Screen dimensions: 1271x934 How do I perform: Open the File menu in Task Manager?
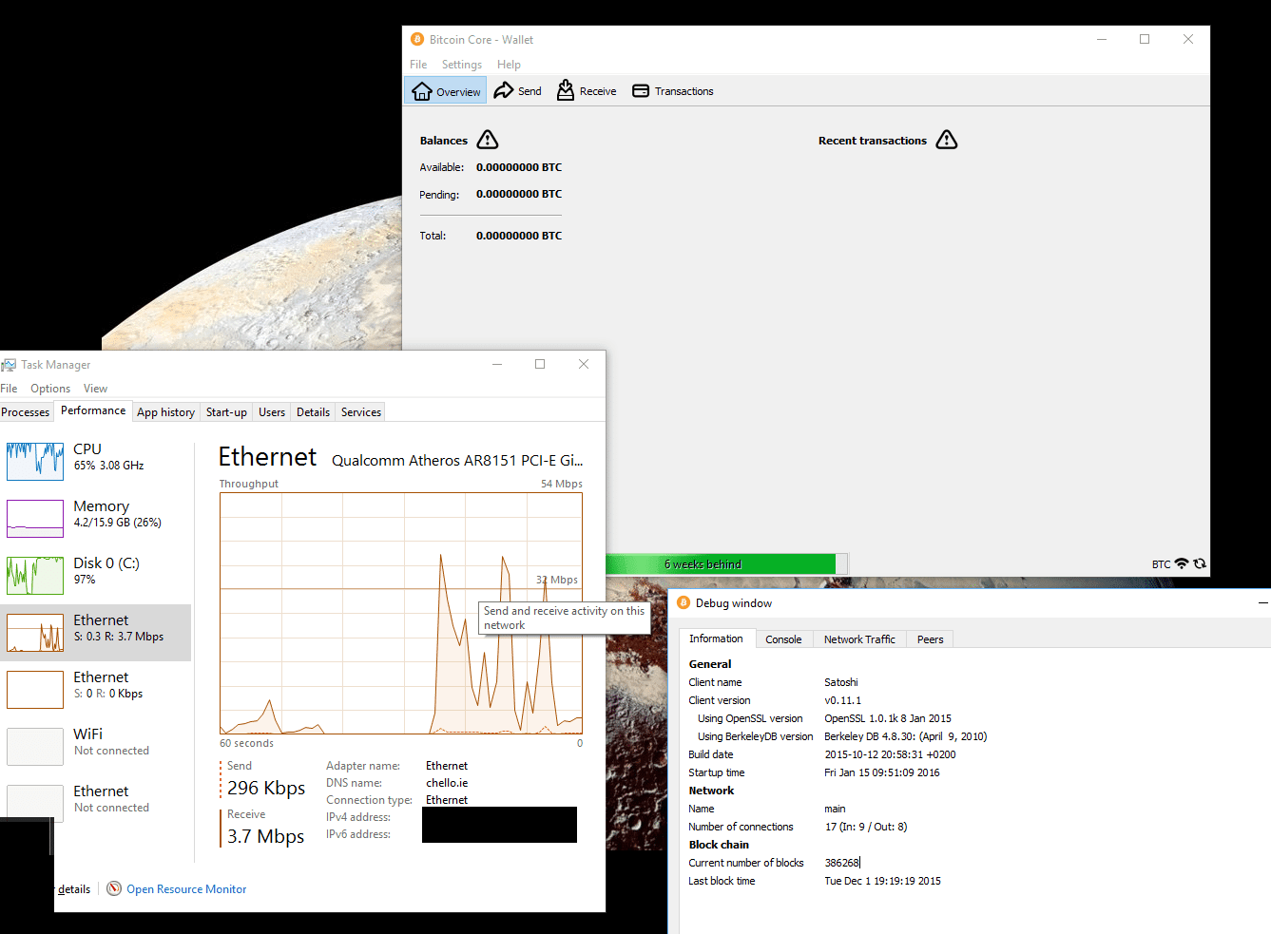[x=9, y=389]
